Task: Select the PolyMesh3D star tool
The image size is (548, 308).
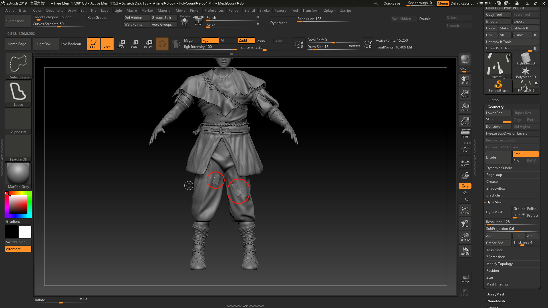Action: point(526,73)
